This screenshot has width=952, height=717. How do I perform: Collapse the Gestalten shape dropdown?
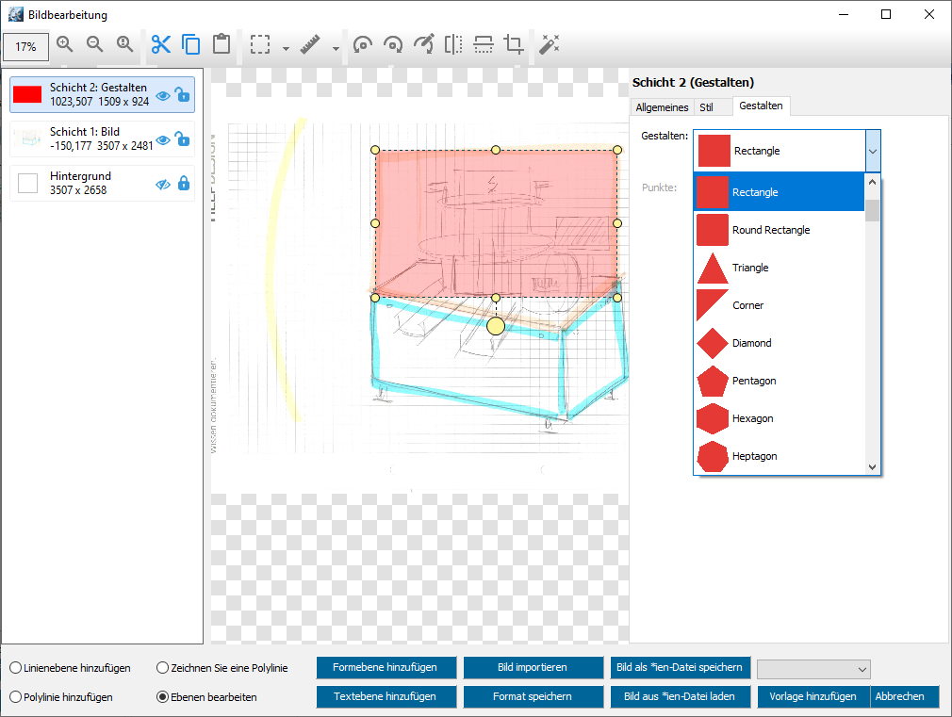coord(873,151)
